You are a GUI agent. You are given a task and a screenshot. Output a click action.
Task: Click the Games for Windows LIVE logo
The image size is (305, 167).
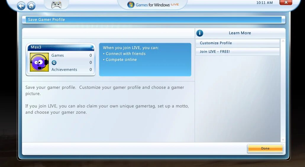pos(153,5)
